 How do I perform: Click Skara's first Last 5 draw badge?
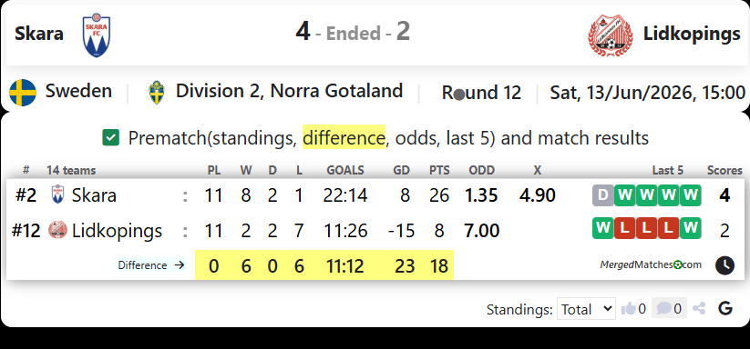point(602,195)
